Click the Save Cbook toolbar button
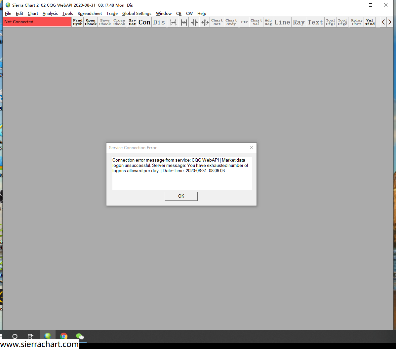396x349 pixels. point(105,22)
